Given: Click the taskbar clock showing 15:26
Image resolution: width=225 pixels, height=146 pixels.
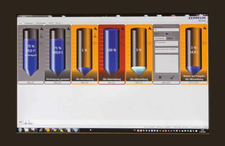Looking at the screenshot, I should pyautogui.click(x=202, y=131).
